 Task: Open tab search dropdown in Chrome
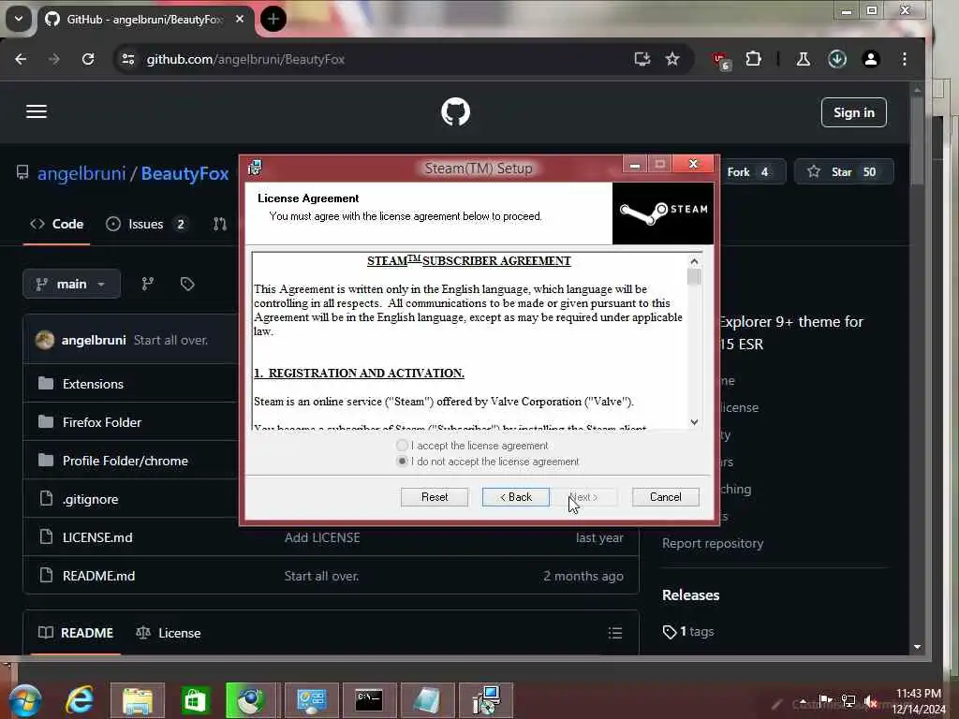click(x=19, y=19)
